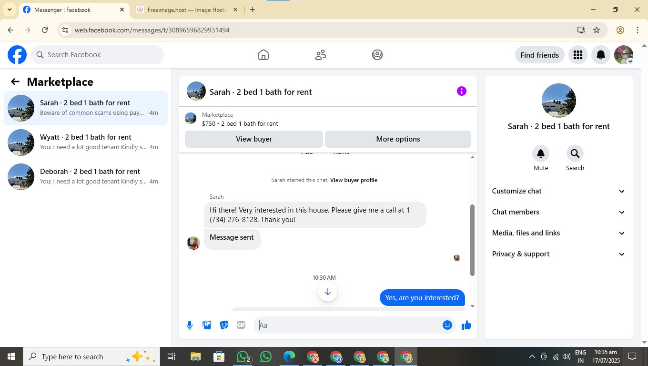
Task: Click the listing thumbnail in right panel
Action: pyautogui.click(x=559, y=101)
